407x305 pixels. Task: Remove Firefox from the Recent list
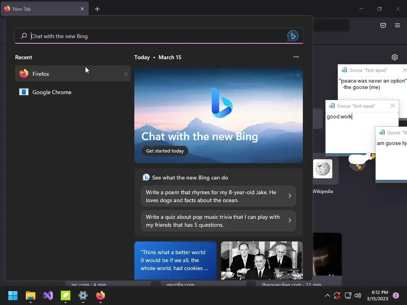point(126,74)
